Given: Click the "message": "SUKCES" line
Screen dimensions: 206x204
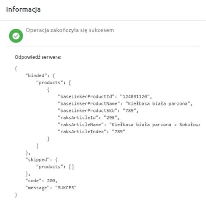Looking at the screenshot, I should pyautogui.click(x=51, y=188).
